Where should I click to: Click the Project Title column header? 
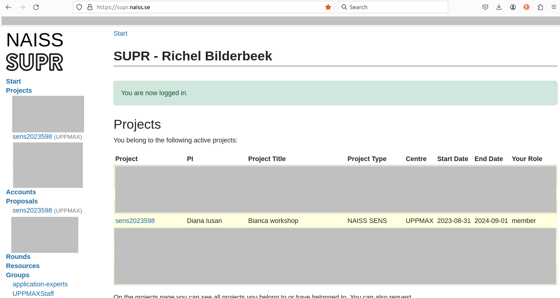tap(267, 159)
